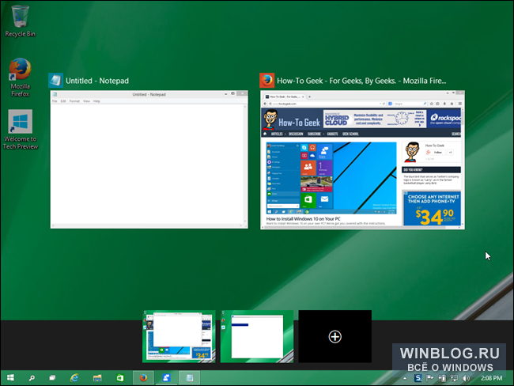
Task: Click the blue app icon beside Firefox on taskbar
Action: click(166, 378)
